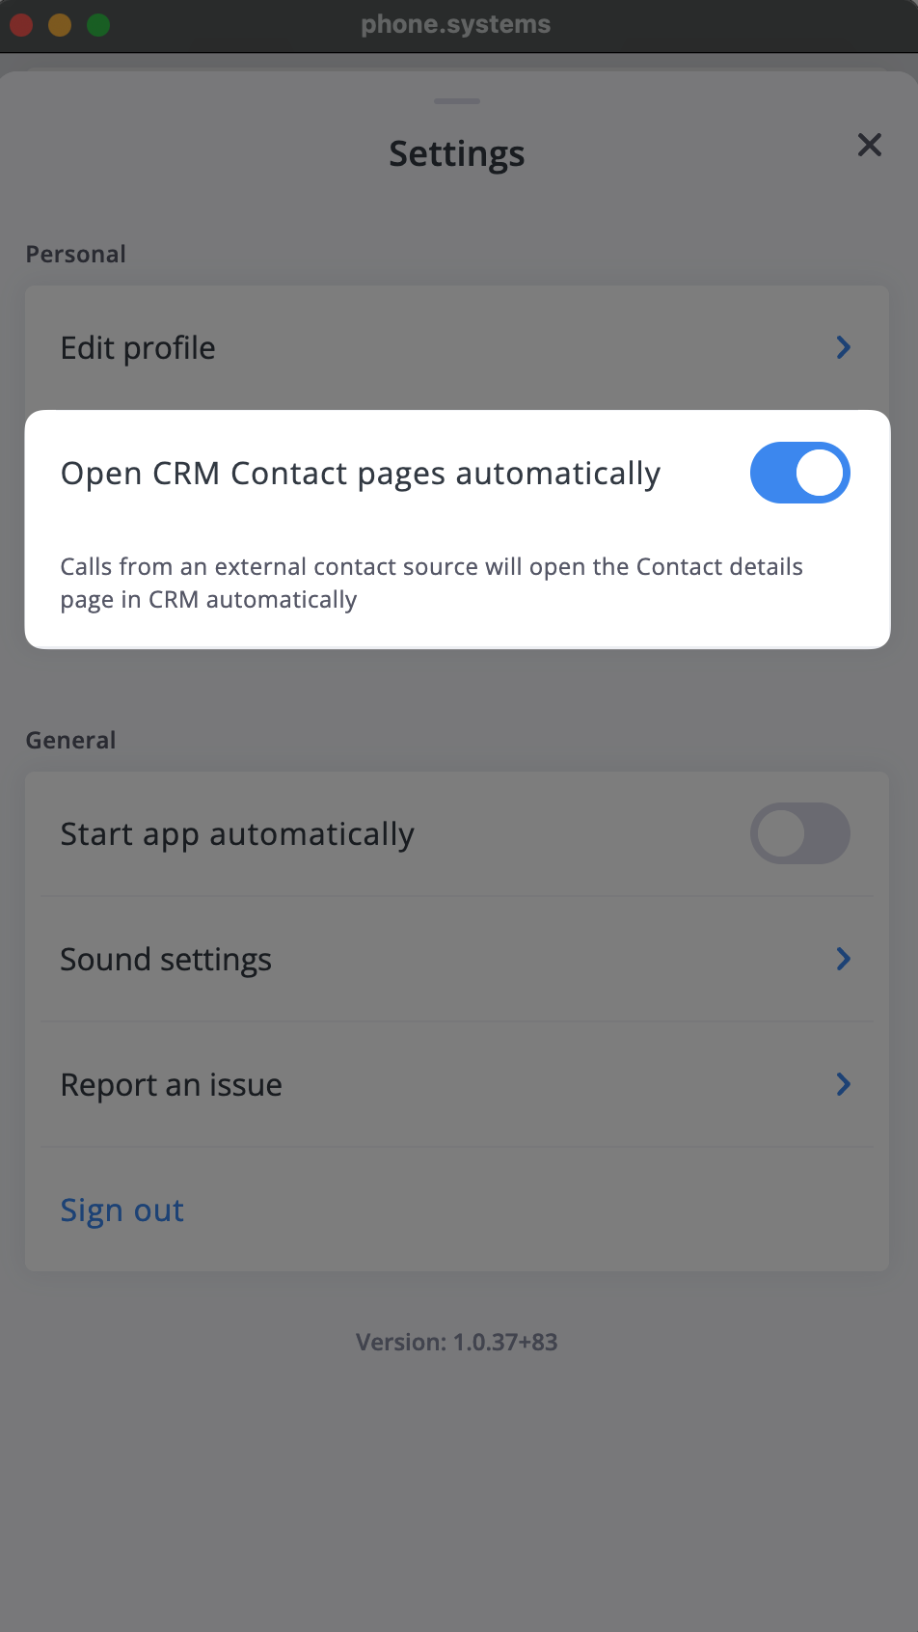Image resolution: width=918 pixels, height=1632 pixels.
Task: Click the Start app automatically label text
Action: 237,834
